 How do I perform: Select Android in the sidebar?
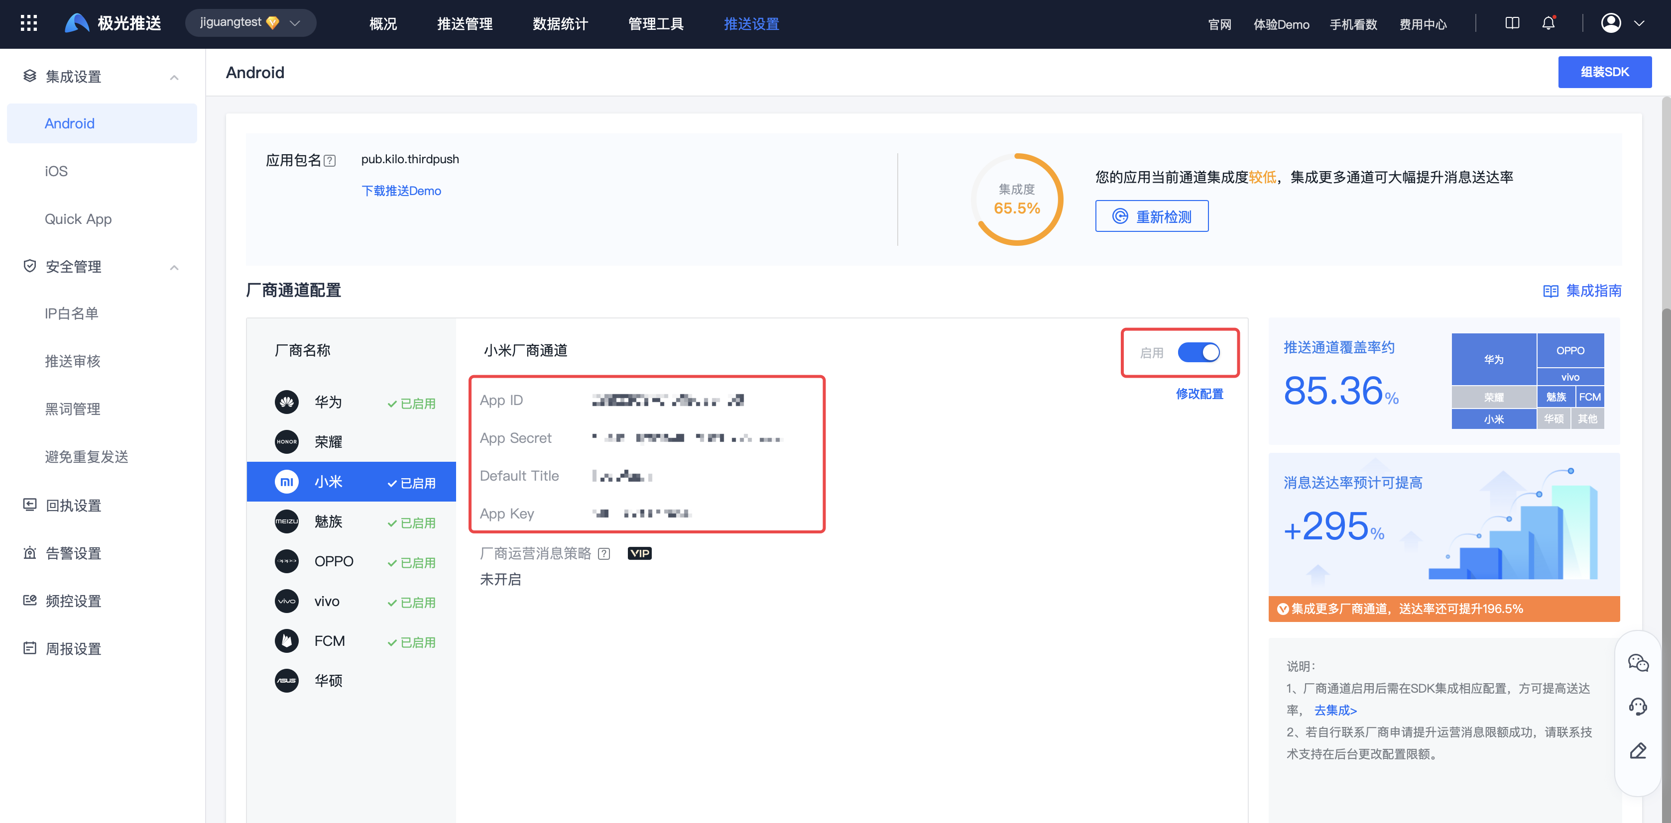pos(102,123)
